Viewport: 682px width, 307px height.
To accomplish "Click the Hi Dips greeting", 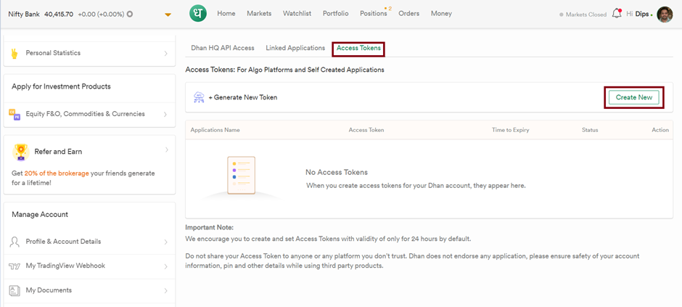I will pos(638,15).
